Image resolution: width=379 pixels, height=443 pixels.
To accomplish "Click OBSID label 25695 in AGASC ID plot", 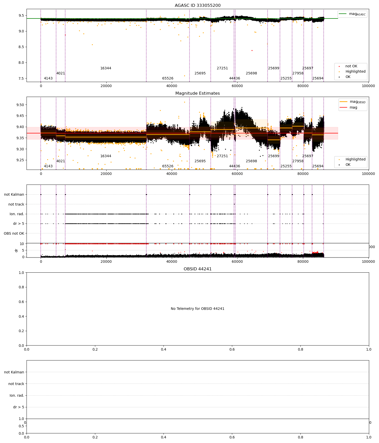I will pyautogui.click(x=200, y=73).
